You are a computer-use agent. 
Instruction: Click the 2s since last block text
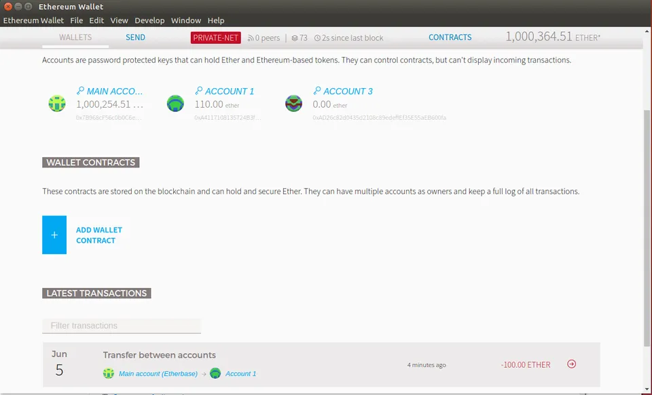coord(352,38)
